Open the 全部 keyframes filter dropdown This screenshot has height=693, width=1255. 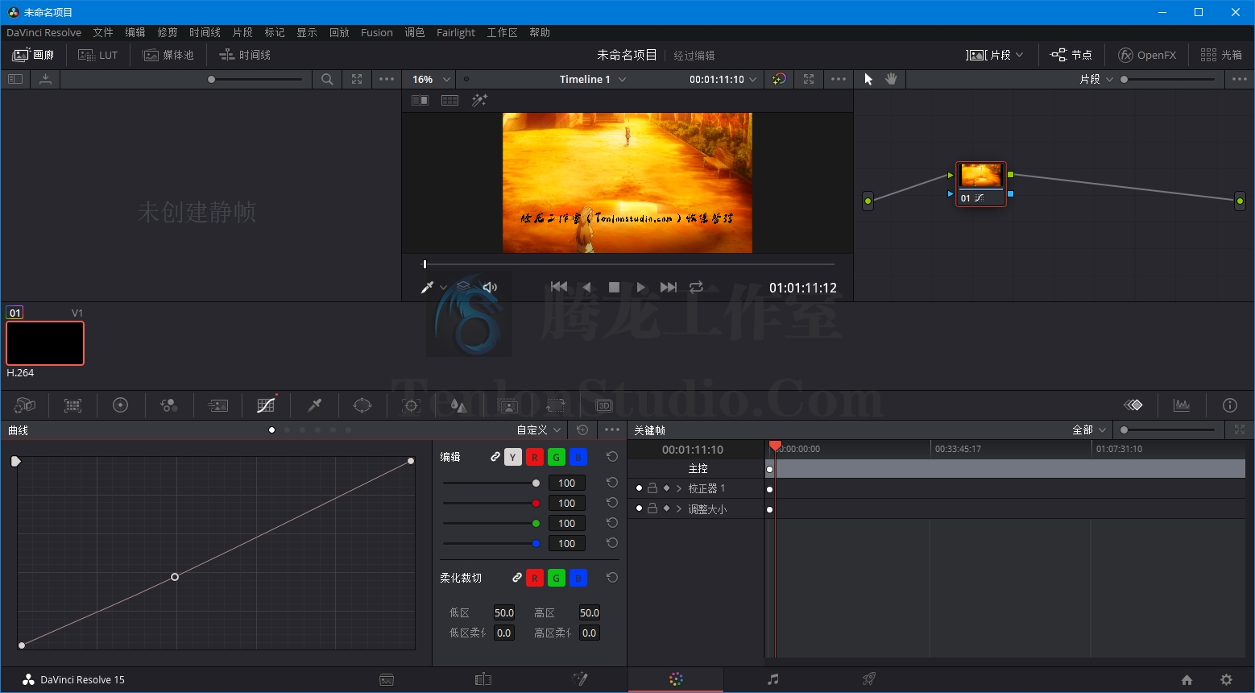(x=1090, y=429)
